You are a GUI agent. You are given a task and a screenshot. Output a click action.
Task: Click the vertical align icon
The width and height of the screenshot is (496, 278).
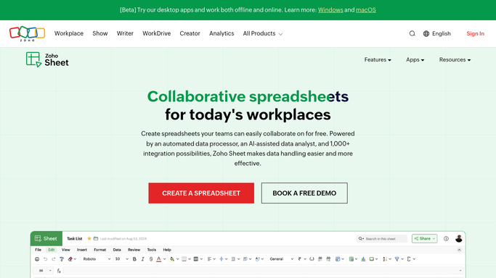coord(221,259)
